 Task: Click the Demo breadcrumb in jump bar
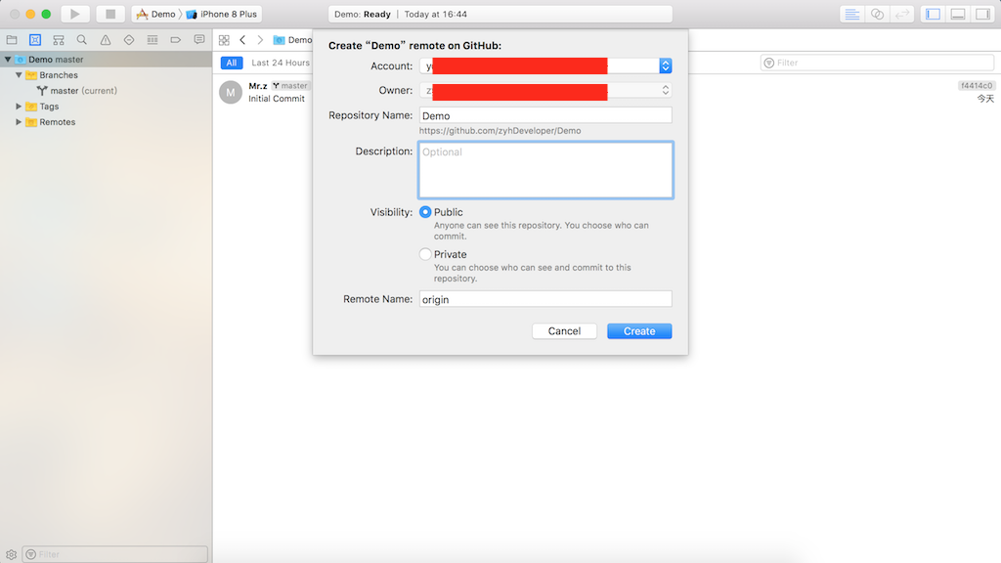pos(293,40)
